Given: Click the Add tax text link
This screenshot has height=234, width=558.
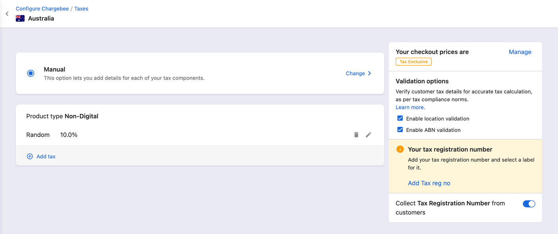Looking at the screenshot, I should pyautogui.click(x=46, y=156).
